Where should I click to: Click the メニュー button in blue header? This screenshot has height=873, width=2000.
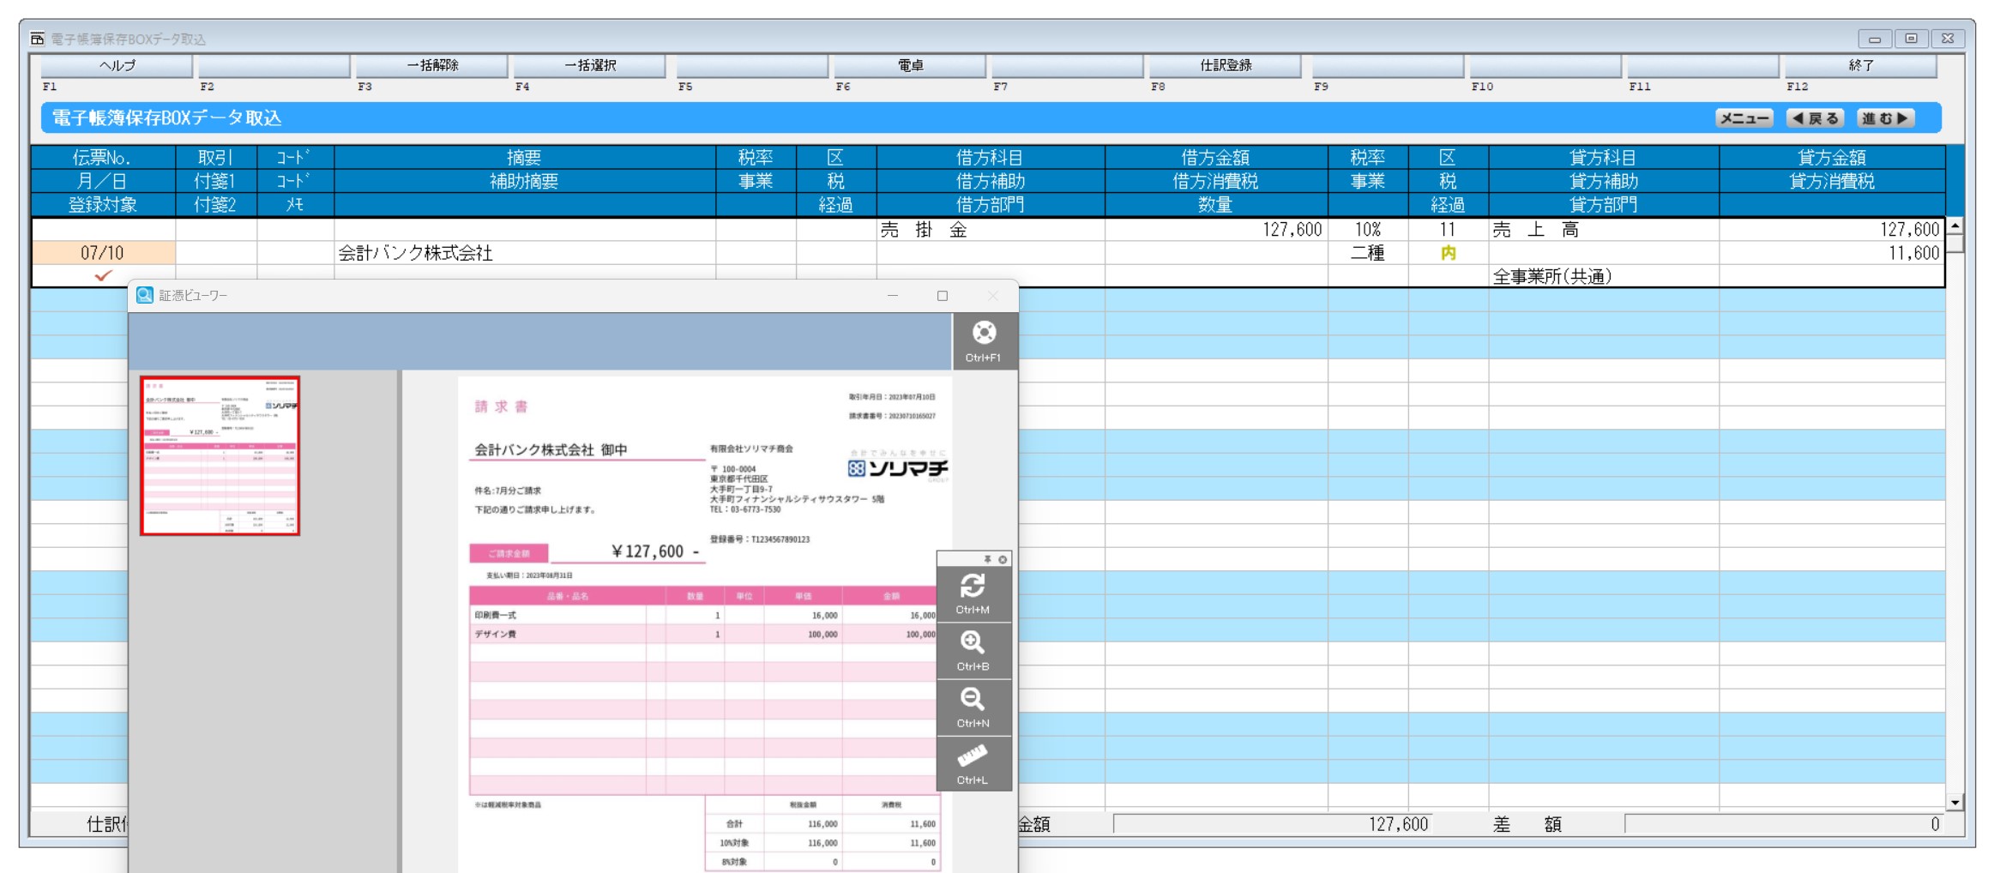click(x=1744, y=118)
